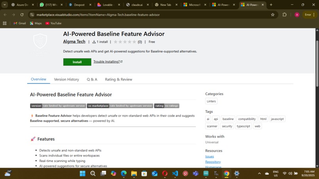Image resolution: width=319 pixels, height=179 pixels.
Task: Switch to the New Tab tab
Action: (x=165, y=5)
